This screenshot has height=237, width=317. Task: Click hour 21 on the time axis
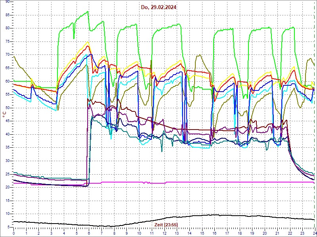277,232
